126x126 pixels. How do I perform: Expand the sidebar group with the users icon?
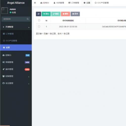16,76
